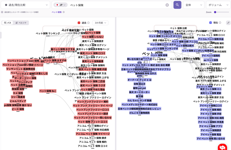Image resolution: width=231 pixels, height=150 pixels.
Task: Select the 楽天 ペット 保険 うさぎ node
Action: click(93, 85)
